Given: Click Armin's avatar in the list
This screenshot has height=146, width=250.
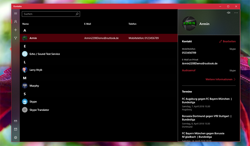Looking at the screenshot, I should [x=25, y=38].
